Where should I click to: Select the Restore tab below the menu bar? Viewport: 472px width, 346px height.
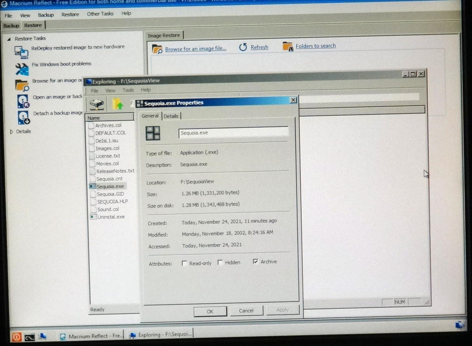point(33,26)
